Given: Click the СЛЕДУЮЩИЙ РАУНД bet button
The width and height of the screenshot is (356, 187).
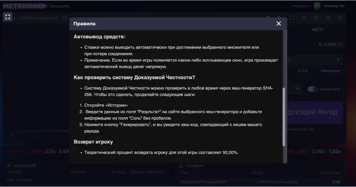Looking at the screenshot, I should point(315,112).
